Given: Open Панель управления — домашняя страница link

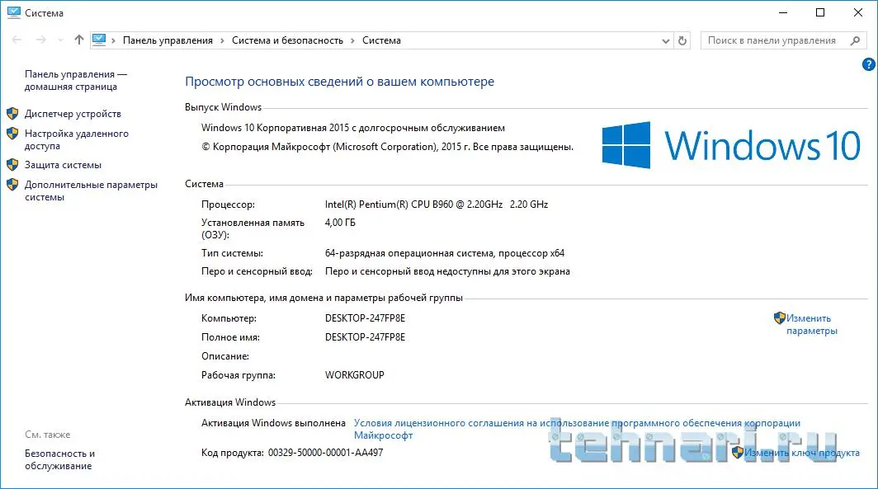Looking at the screenshot, I should click(x=76, y=81).
